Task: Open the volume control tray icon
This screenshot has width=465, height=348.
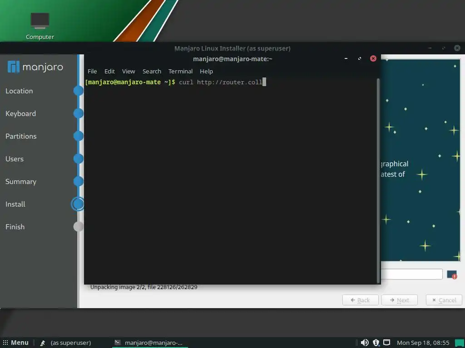Action: tap(365, 343)
